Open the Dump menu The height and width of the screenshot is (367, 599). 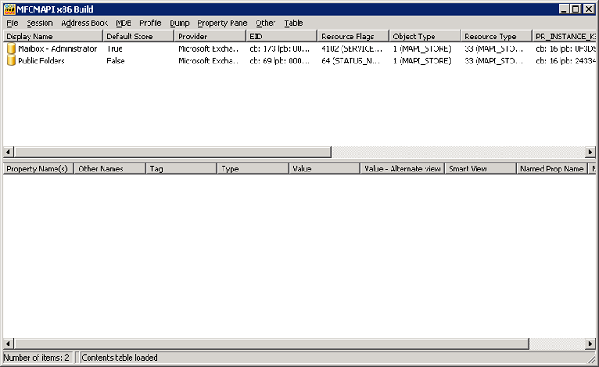point(179,22)
